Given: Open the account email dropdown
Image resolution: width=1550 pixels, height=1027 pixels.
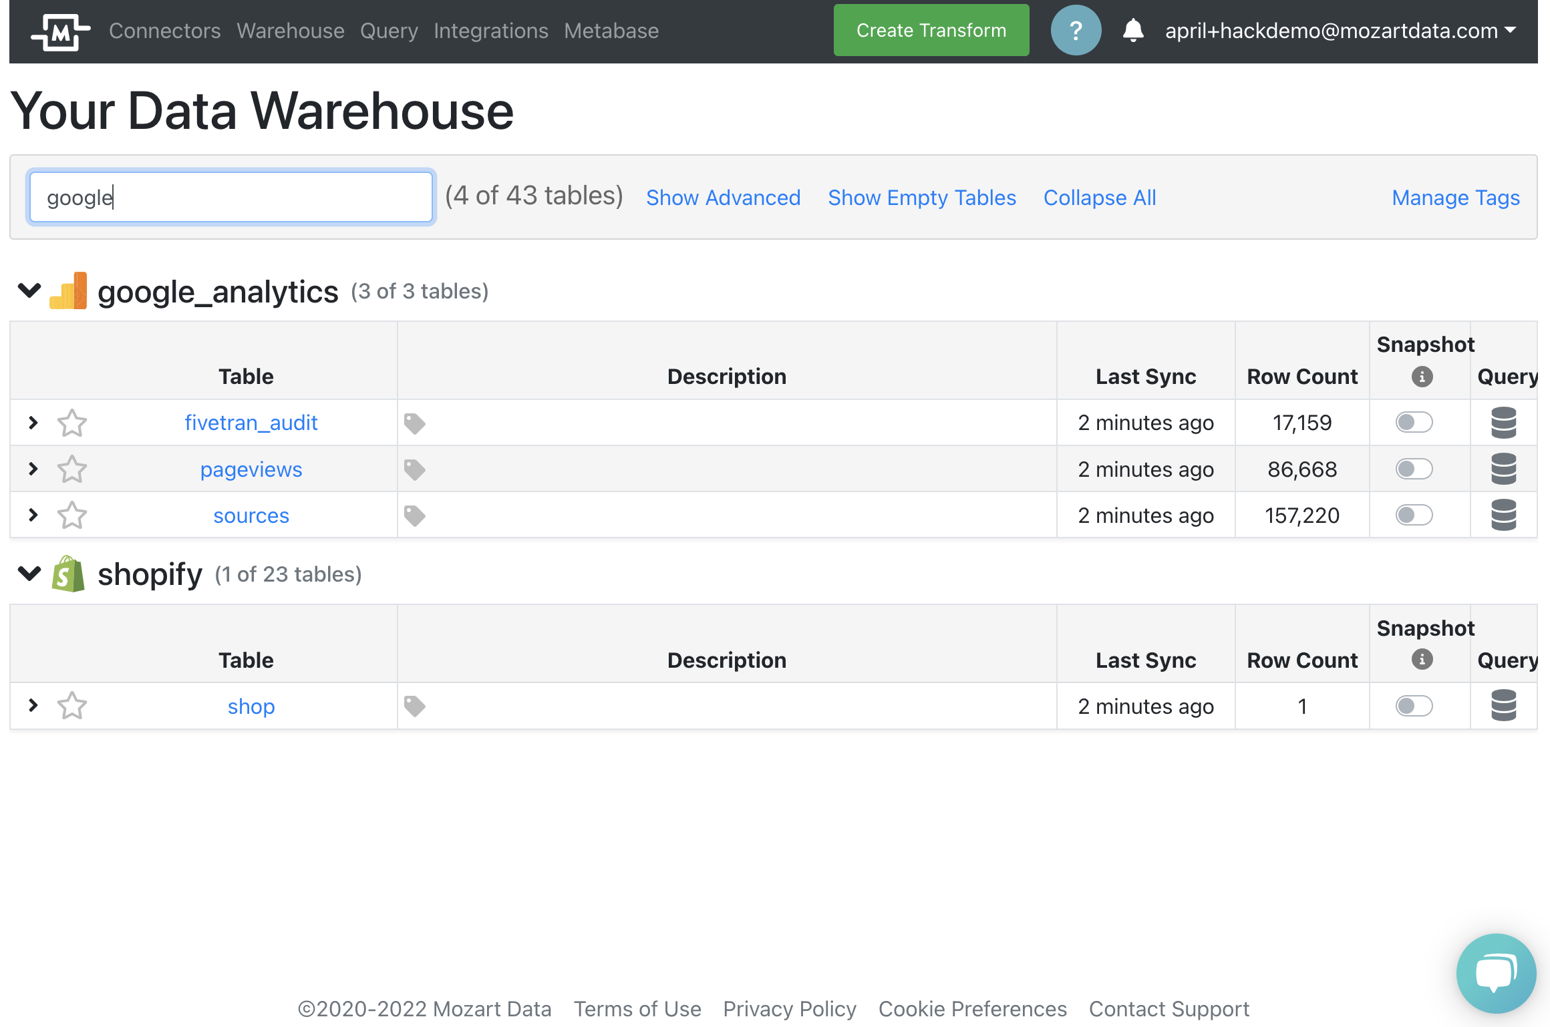Looking at the screenshot, I should point(1341,31).
